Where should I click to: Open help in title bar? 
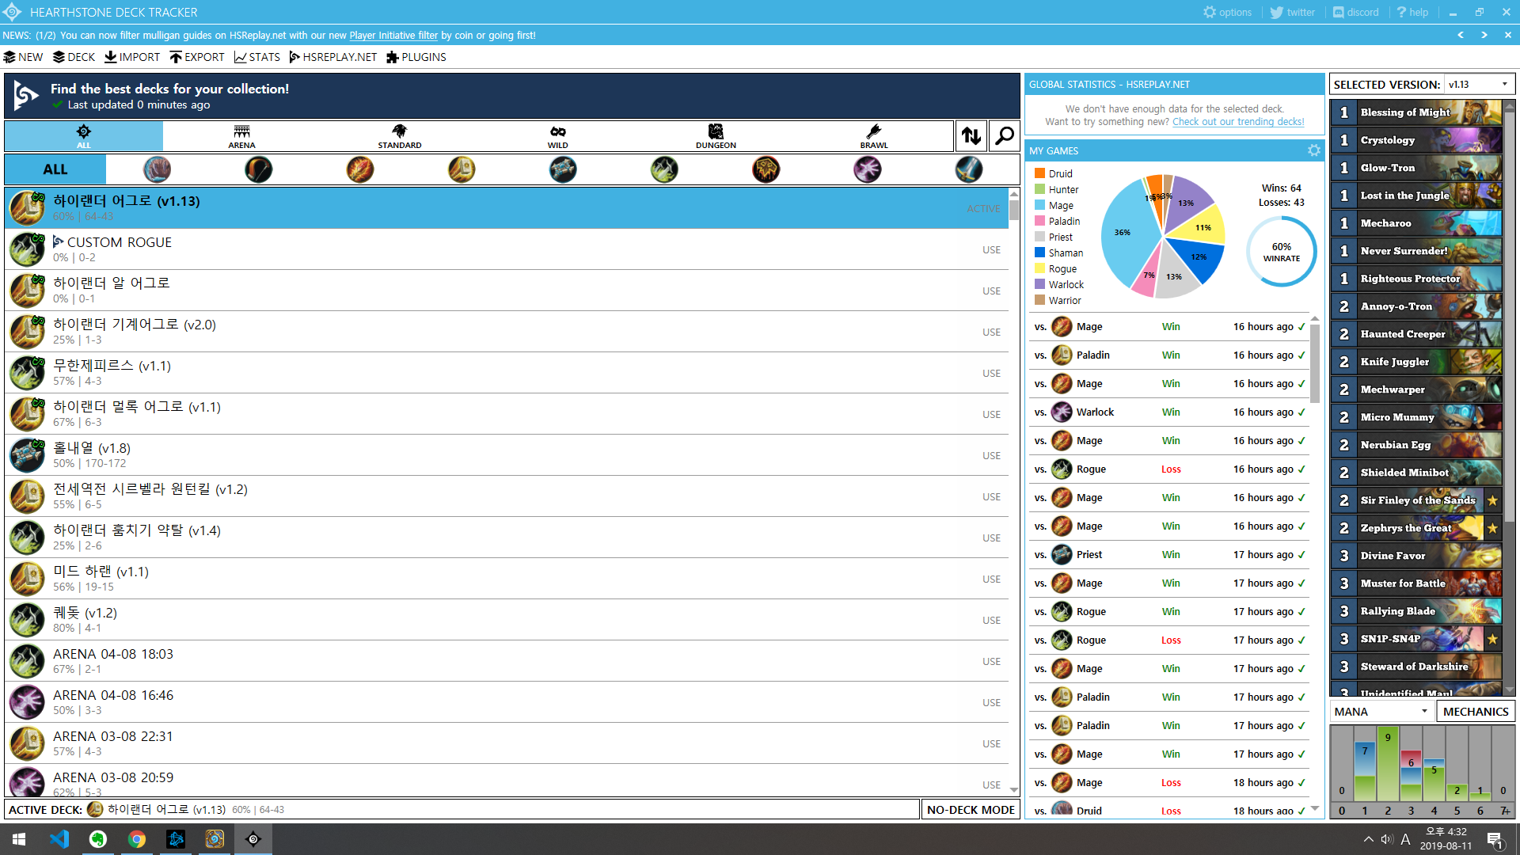[x=1412, y=12]
